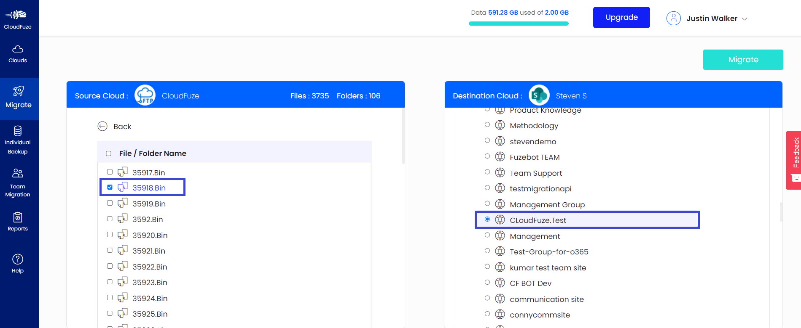This screenshot has height=328, width=801.
Task: Click file icon for 35917.Bin
Action: click(x=123, y=172)
